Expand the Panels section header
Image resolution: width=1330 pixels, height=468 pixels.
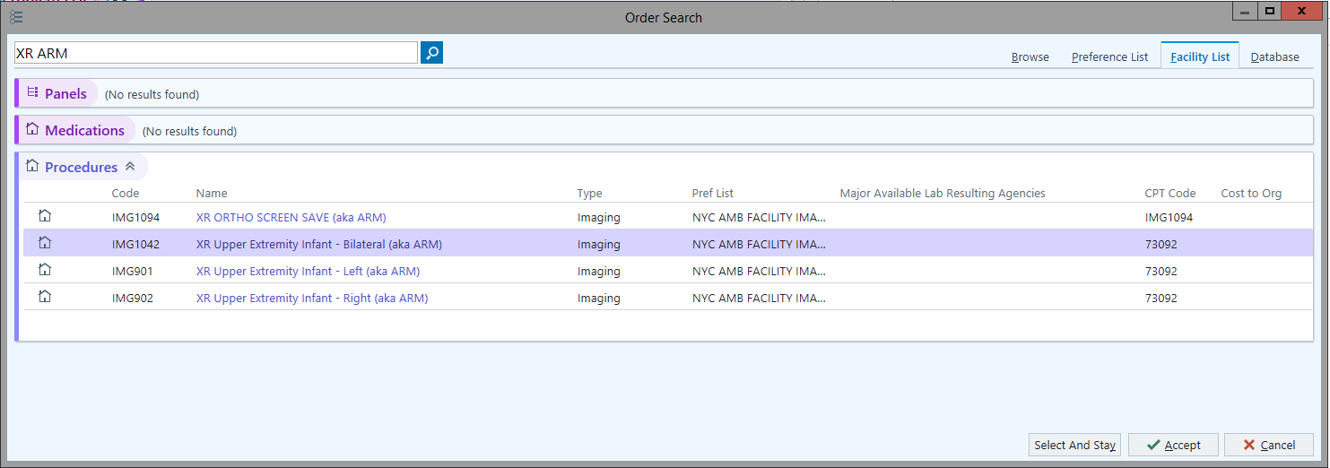(x=65, y=94)
